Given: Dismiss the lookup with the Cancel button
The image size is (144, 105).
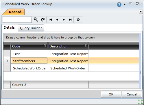Looking at the screenshot, I should tap(132, 94).
